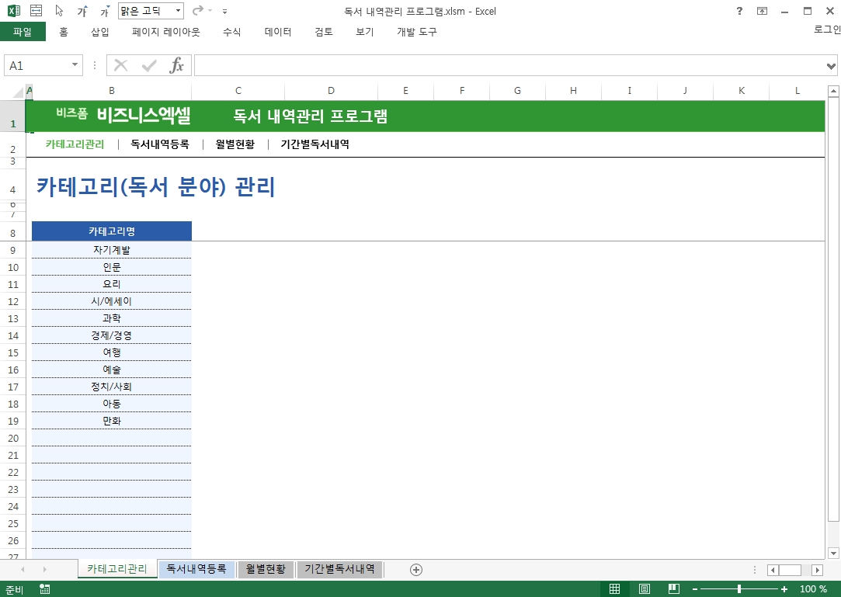Select the 정치/사회 cell
This screenshot has width=841, height=597.
pos(112,386)
